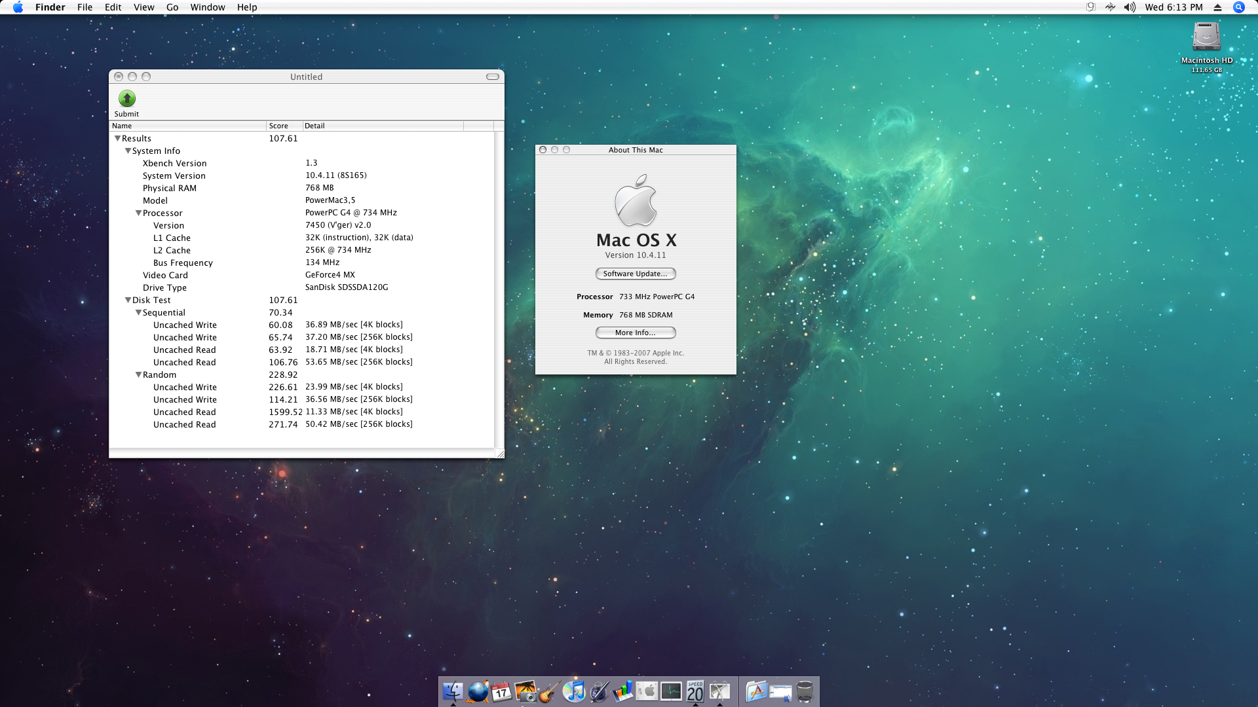The image size is (1258, 707).
Task: Open the Trash in the Dock
Action: (805, 691)
